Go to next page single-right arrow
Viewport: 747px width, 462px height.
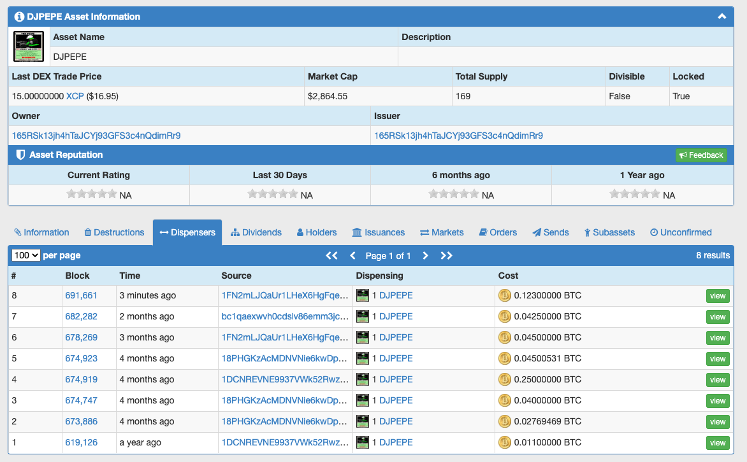click(425, 256)
